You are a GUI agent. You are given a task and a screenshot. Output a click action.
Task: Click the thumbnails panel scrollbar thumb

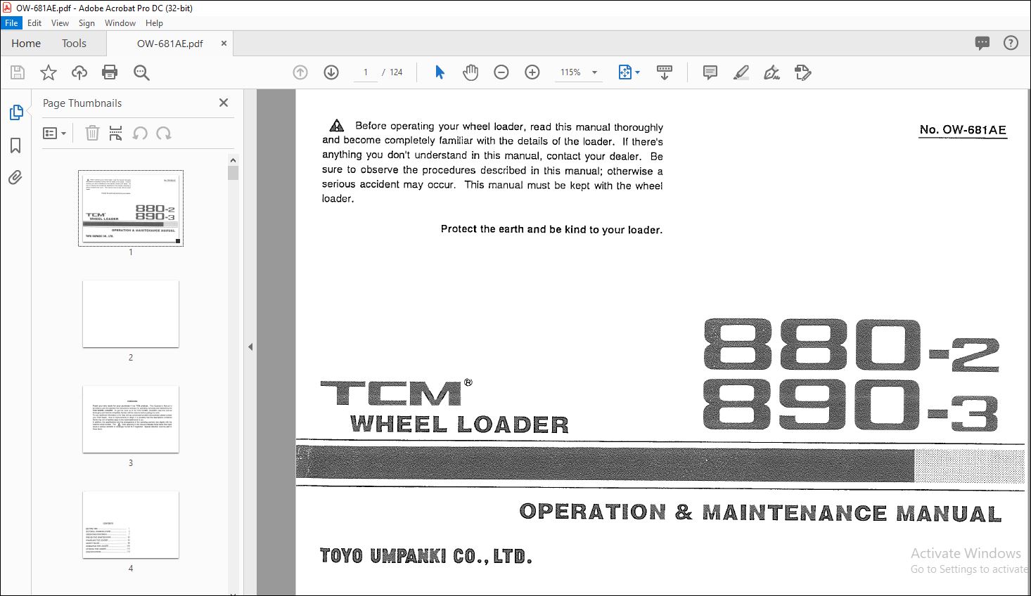click(x=233, y=173)
